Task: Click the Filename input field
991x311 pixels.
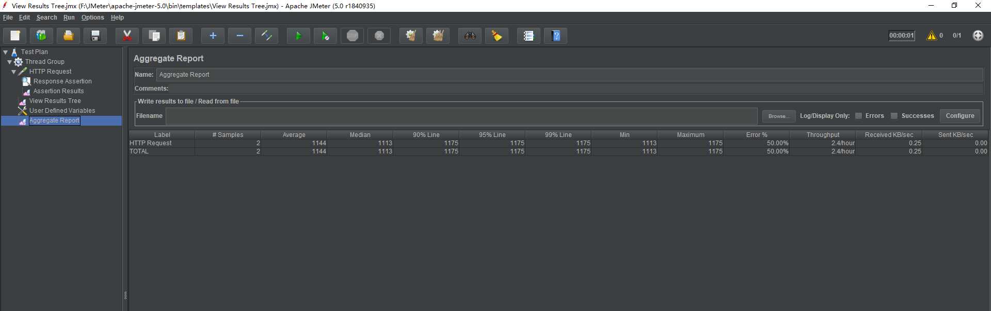Action: (461, 116)
